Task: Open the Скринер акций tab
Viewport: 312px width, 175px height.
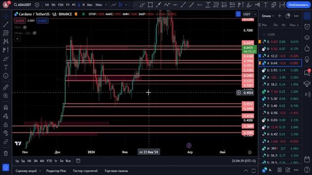Action: (x=26, y=171)
